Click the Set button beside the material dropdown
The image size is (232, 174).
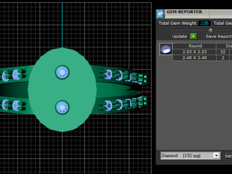[228, 156]
